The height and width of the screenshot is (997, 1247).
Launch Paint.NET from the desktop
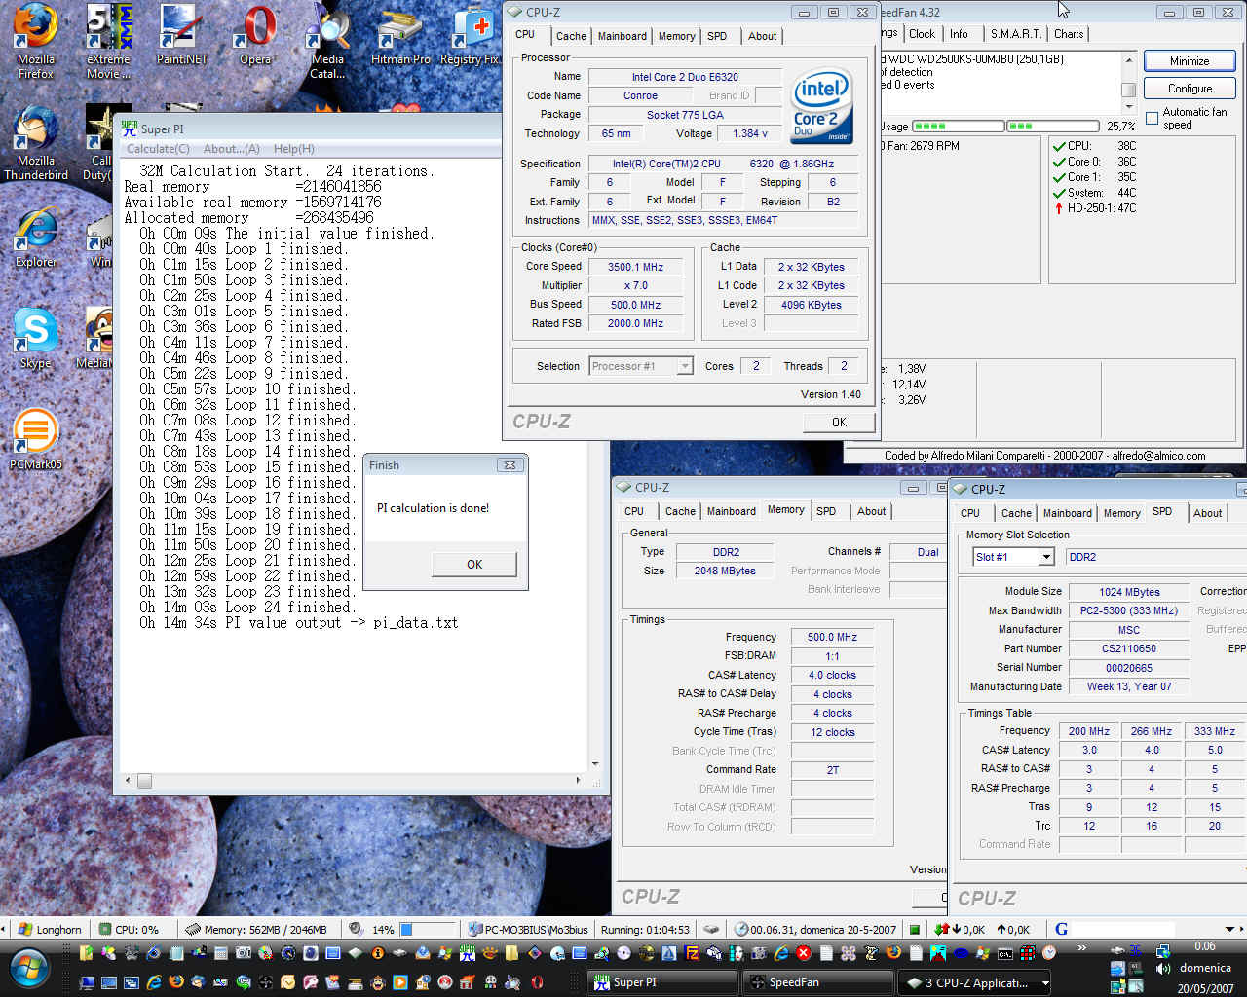click(181, 35)
